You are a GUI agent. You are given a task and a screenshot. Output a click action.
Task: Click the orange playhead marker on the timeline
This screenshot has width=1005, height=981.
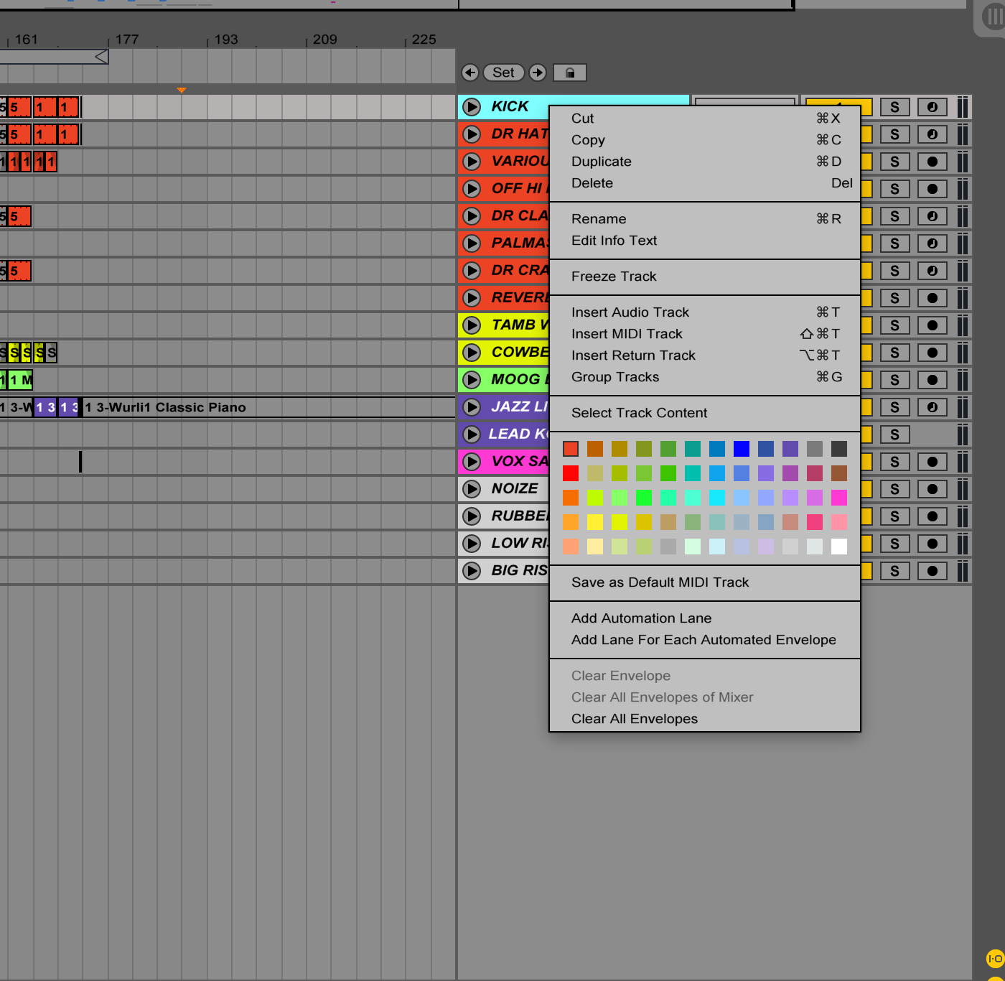click(182, 90)
